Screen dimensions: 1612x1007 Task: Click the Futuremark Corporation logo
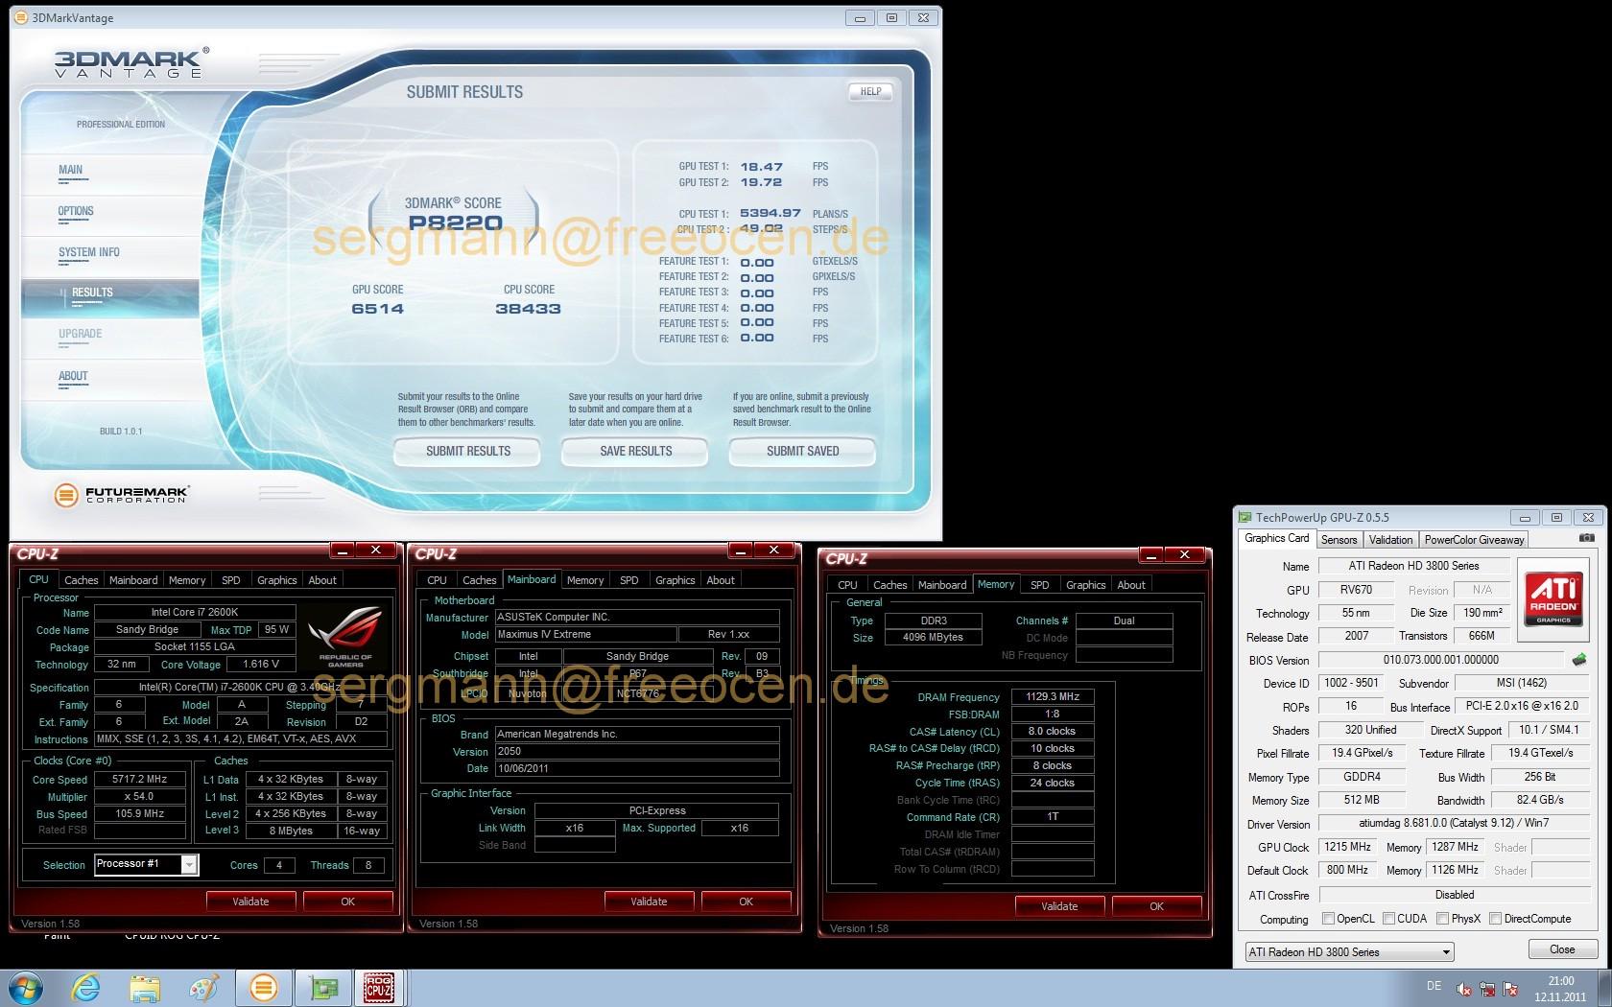click(121, 495)
